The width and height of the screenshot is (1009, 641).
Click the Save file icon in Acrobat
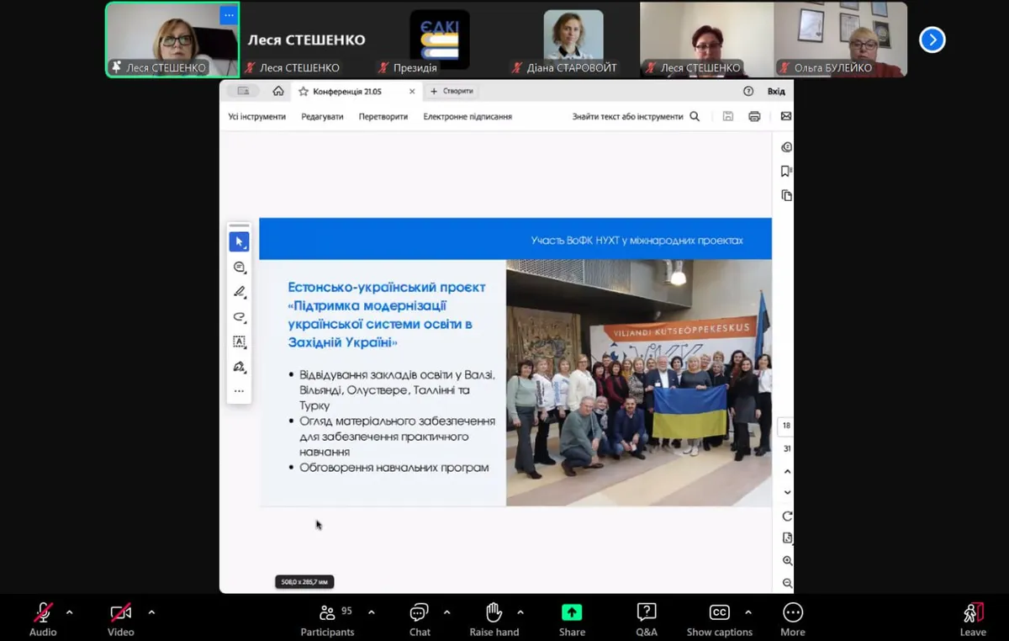pyautogui.click(x=728, y=116)
